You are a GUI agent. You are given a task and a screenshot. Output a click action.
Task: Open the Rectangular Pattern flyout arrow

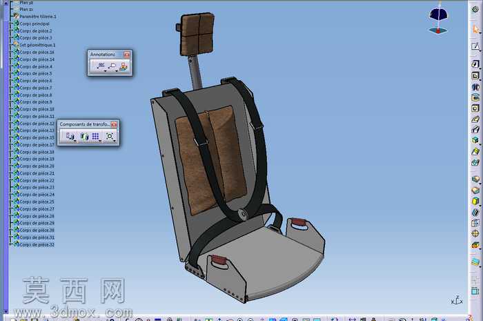[x=100, y=141]
